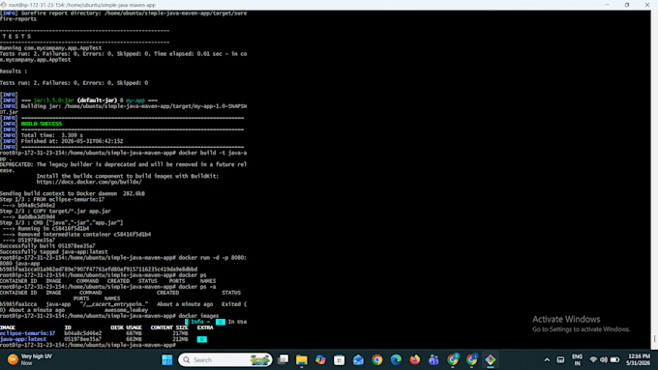Open the 12:16 PM clock calendar
This screenshot has width=658, height=370.
coord(639,359)
